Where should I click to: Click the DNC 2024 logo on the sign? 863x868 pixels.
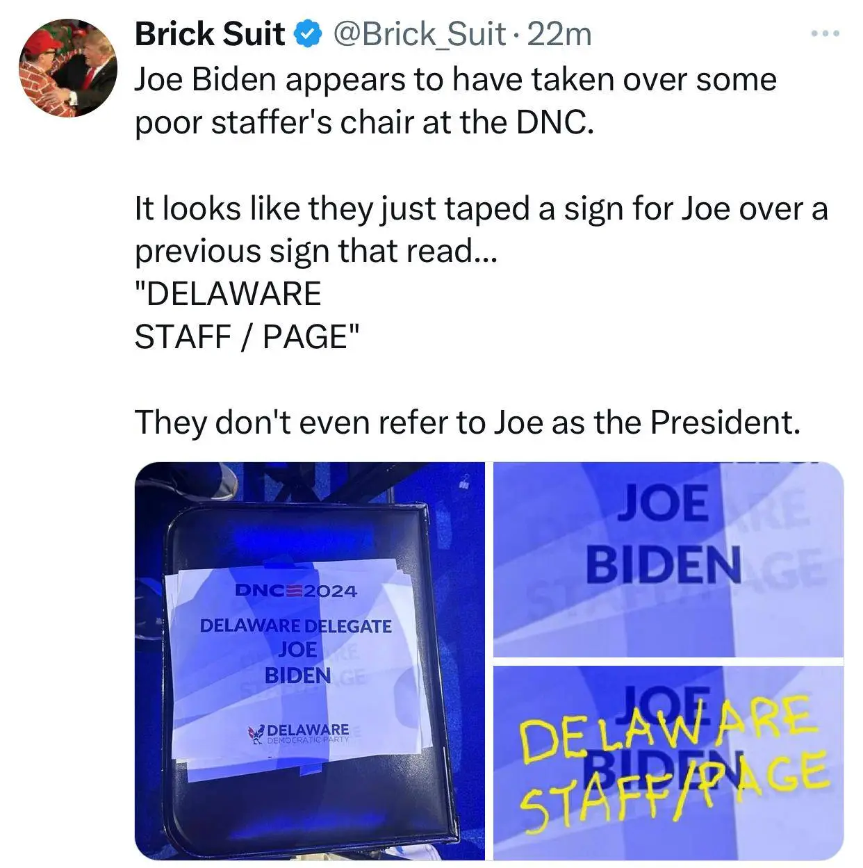coord(296,591)
